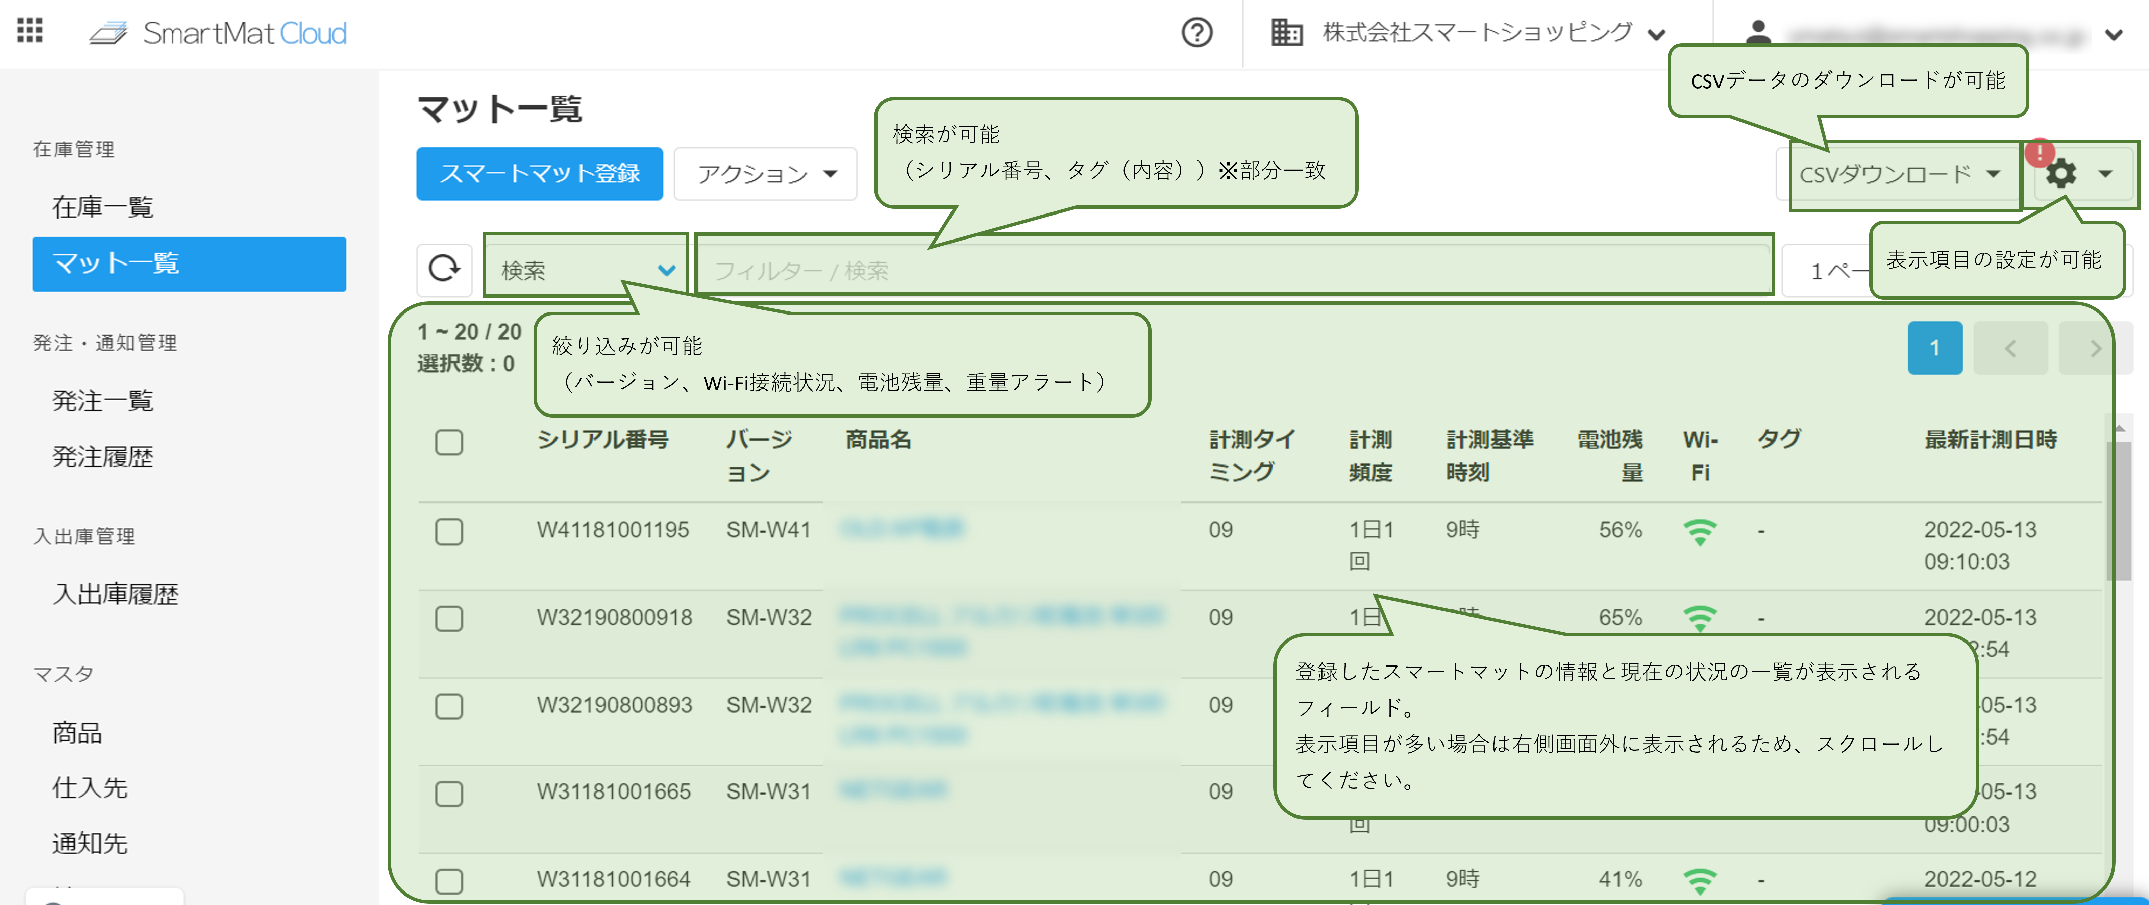
Task: Click battery value 65%
Action: (1620, 617)
